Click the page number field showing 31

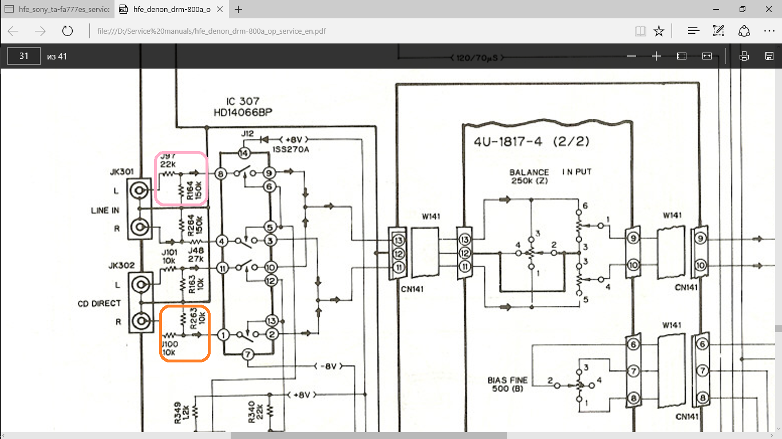[24, 56]
